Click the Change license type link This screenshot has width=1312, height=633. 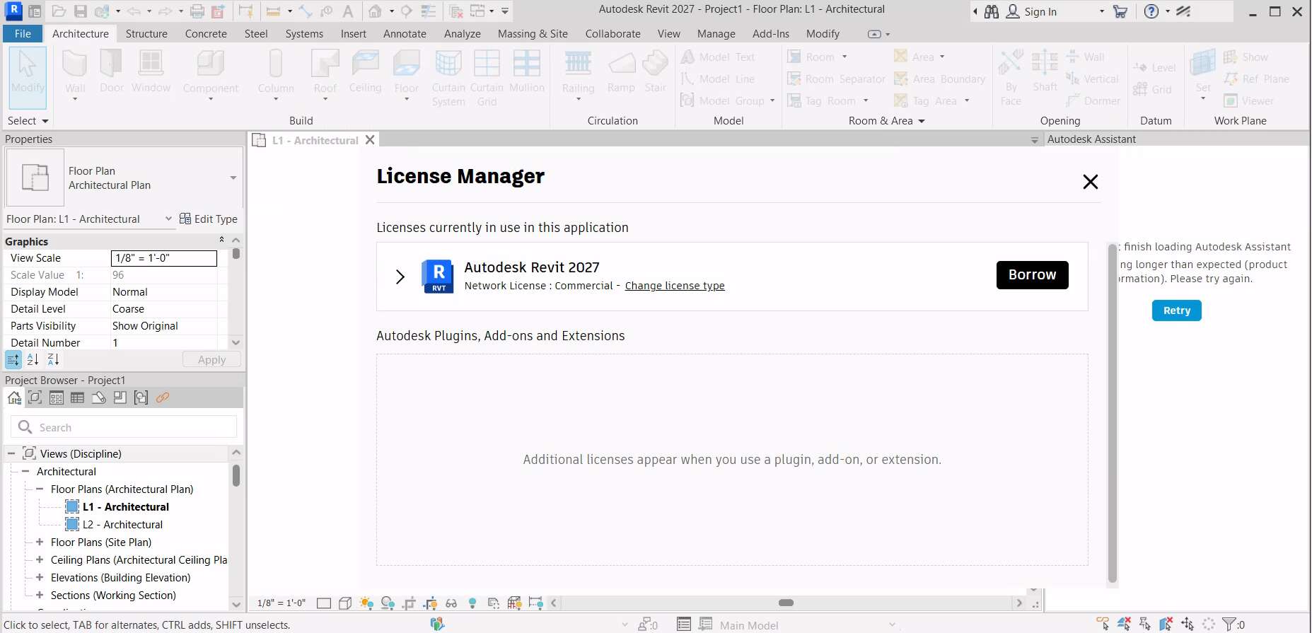675,286
